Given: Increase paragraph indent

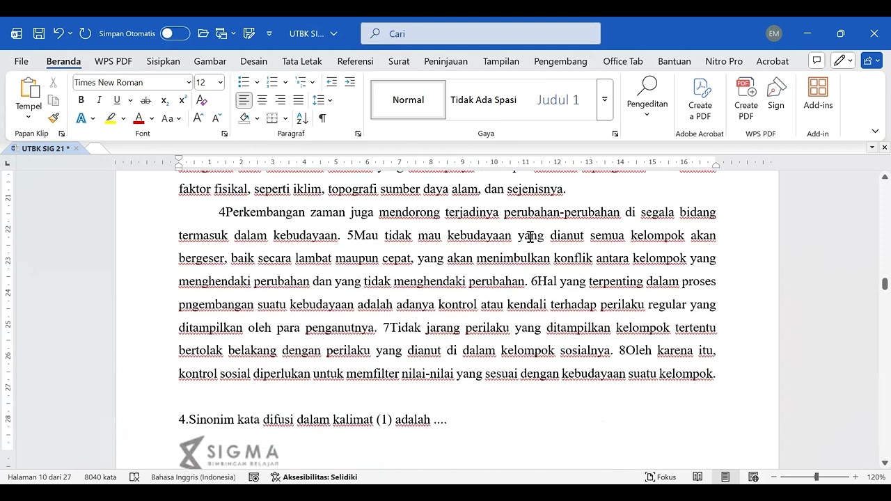Looking at the screenshot, I should coord(350,82).
